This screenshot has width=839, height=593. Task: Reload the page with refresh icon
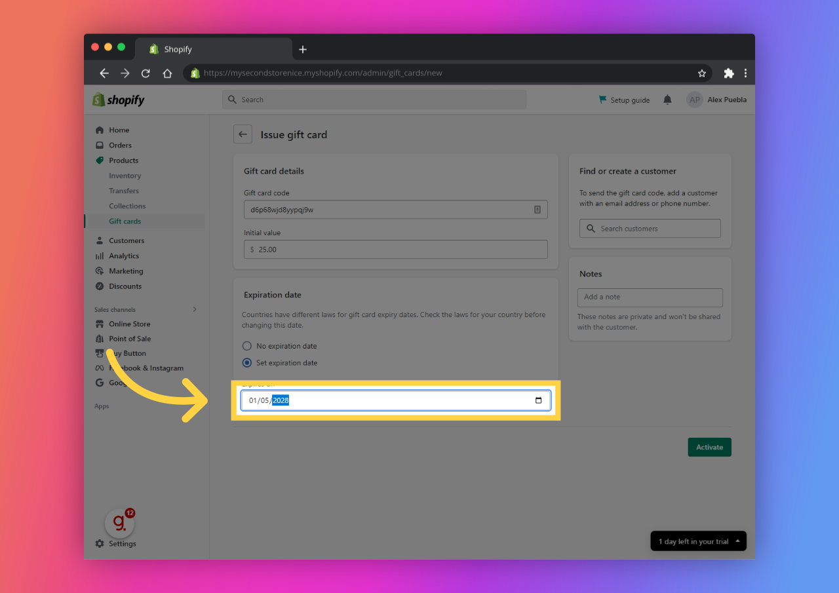click(x=146, y=73)
